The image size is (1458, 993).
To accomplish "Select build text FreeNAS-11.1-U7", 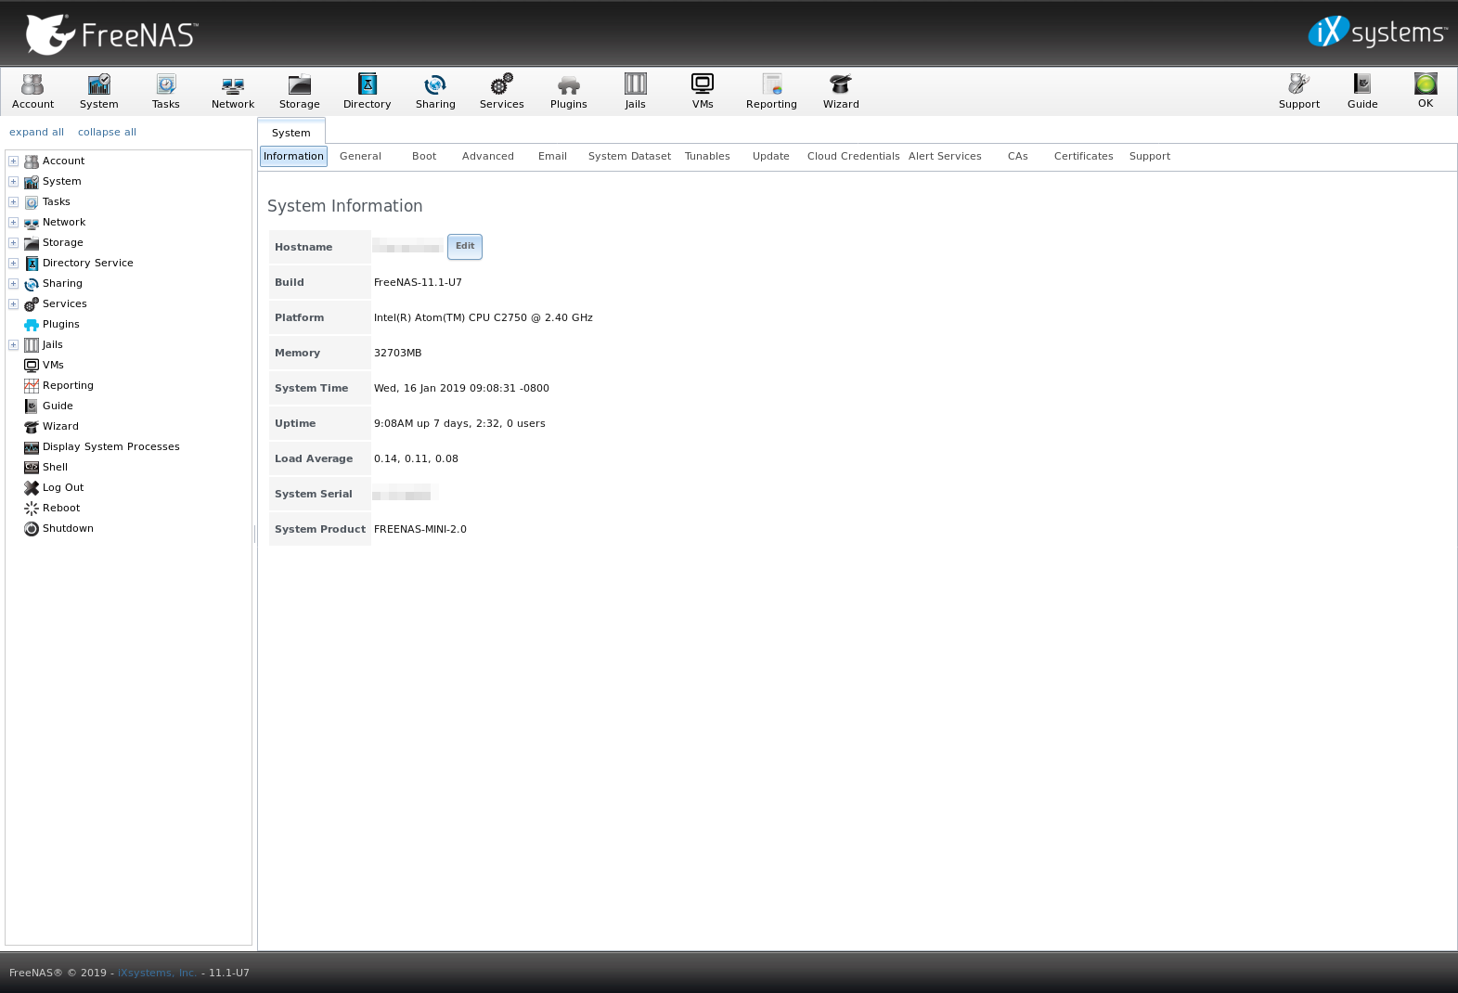I will (418, 282).
